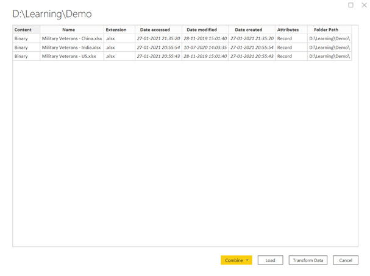Select the Name column header
This screenshot has height=276, width=370.
68,29
